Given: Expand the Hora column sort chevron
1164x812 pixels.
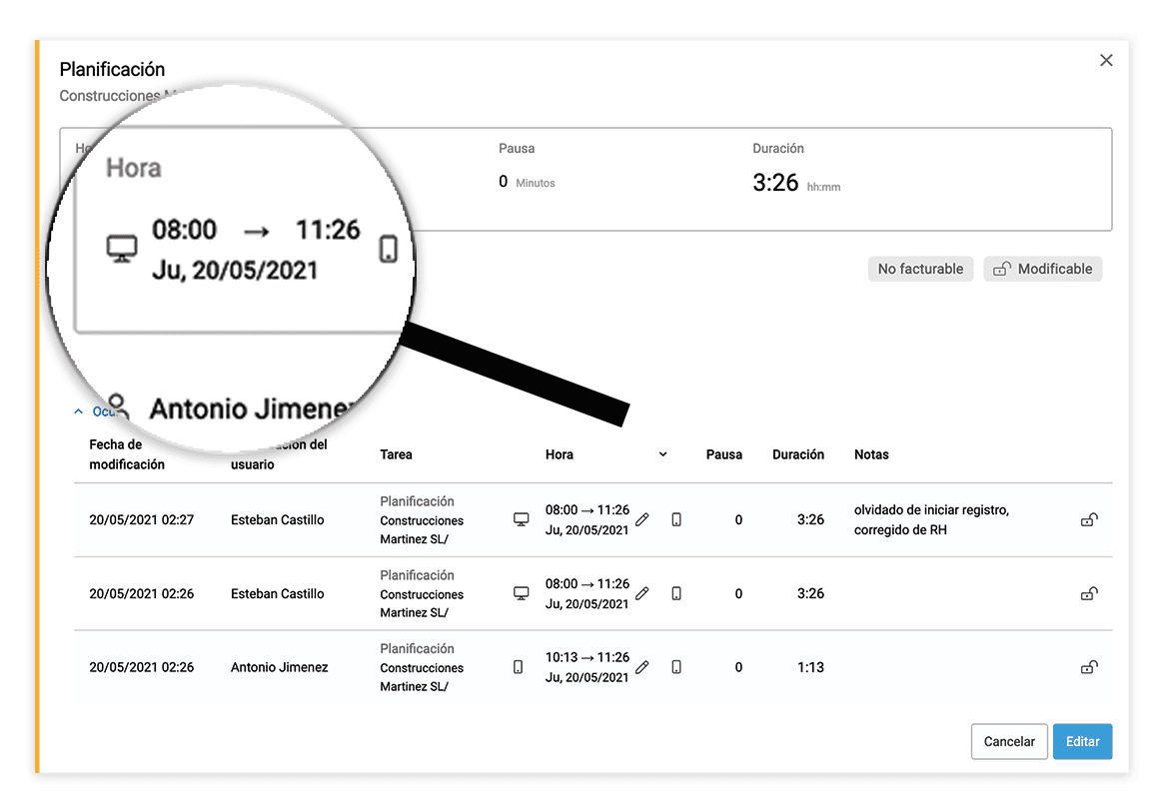Looking at the screenshot, I should tap(662, 454).
